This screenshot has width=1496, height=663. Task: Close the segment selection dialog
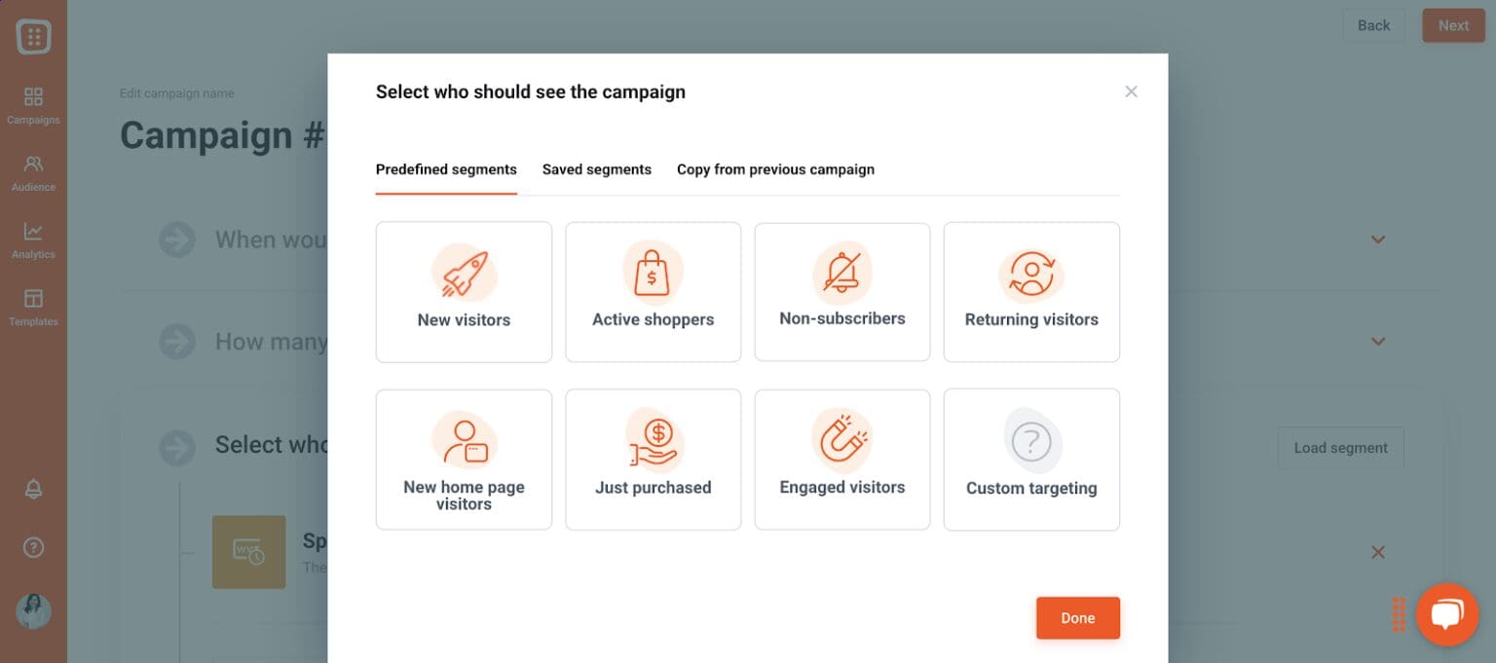click(x=1131, y=92)
